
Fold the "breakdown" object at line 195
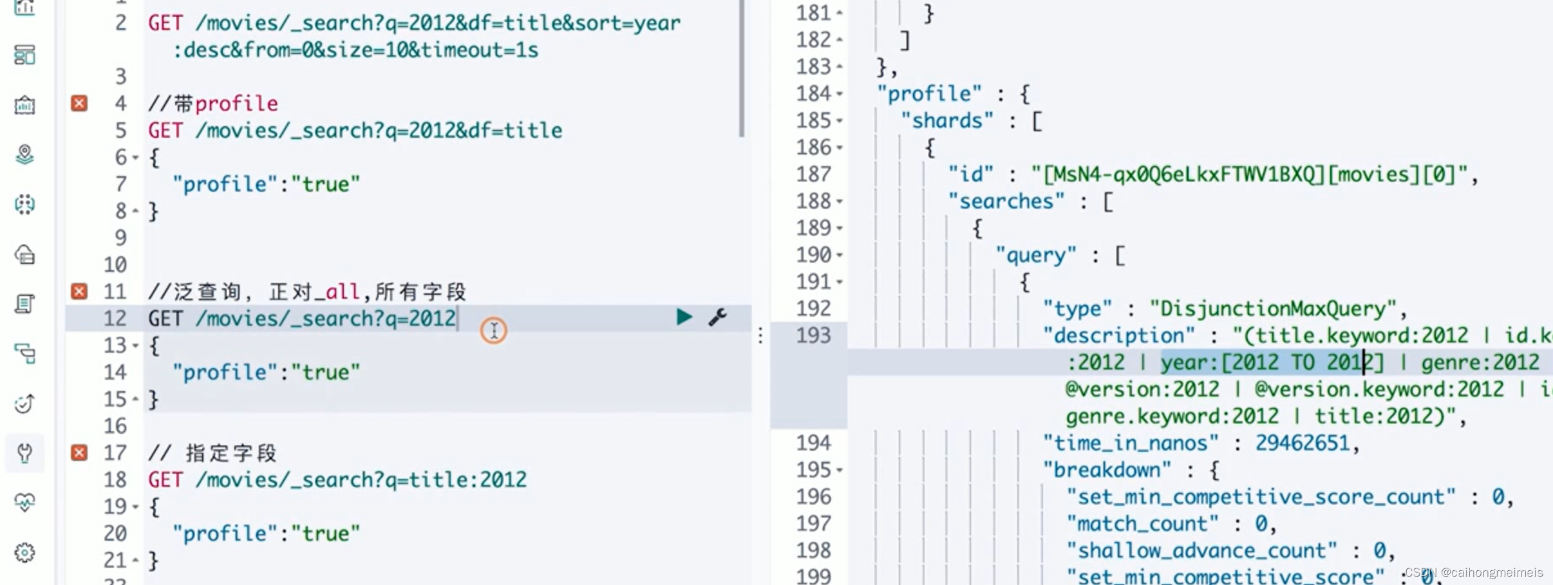[840, 470]
